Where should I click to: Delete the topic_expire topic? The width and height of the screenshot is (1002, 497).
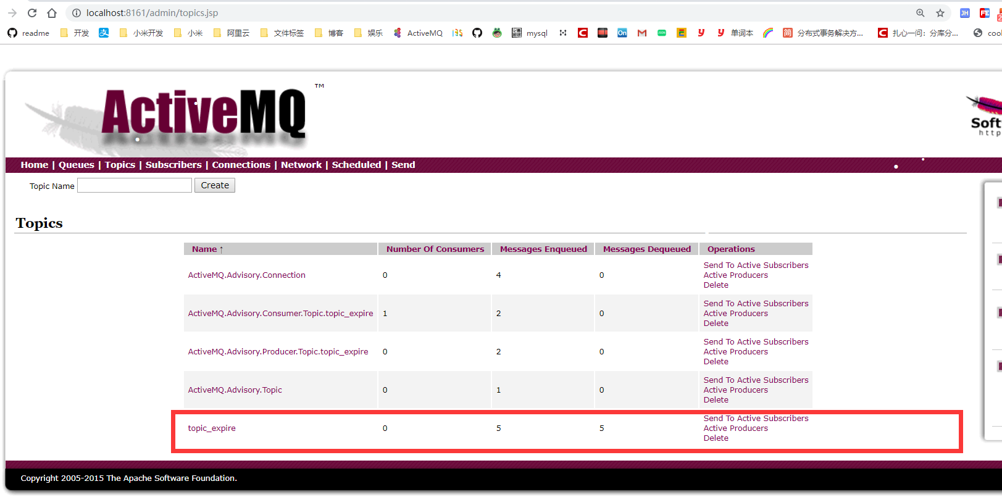coord(716,438)
